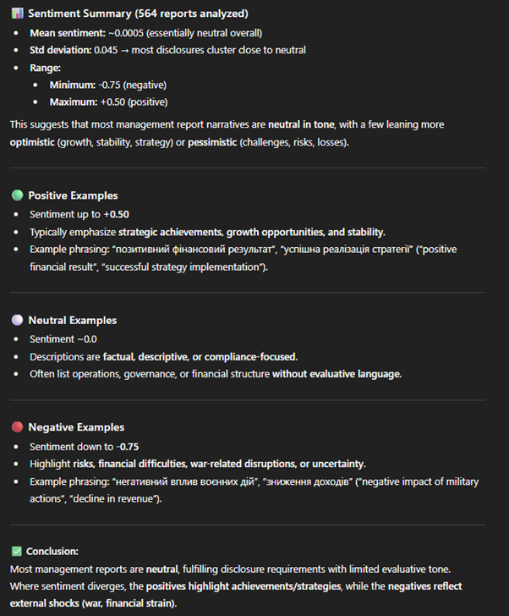Click the green circle beside Positive Examples

tap(17, 195)
